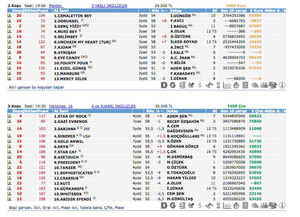
Task: Open bar chart icon beside CEMALETTİN BEY
Action: (x=10, y=16)
